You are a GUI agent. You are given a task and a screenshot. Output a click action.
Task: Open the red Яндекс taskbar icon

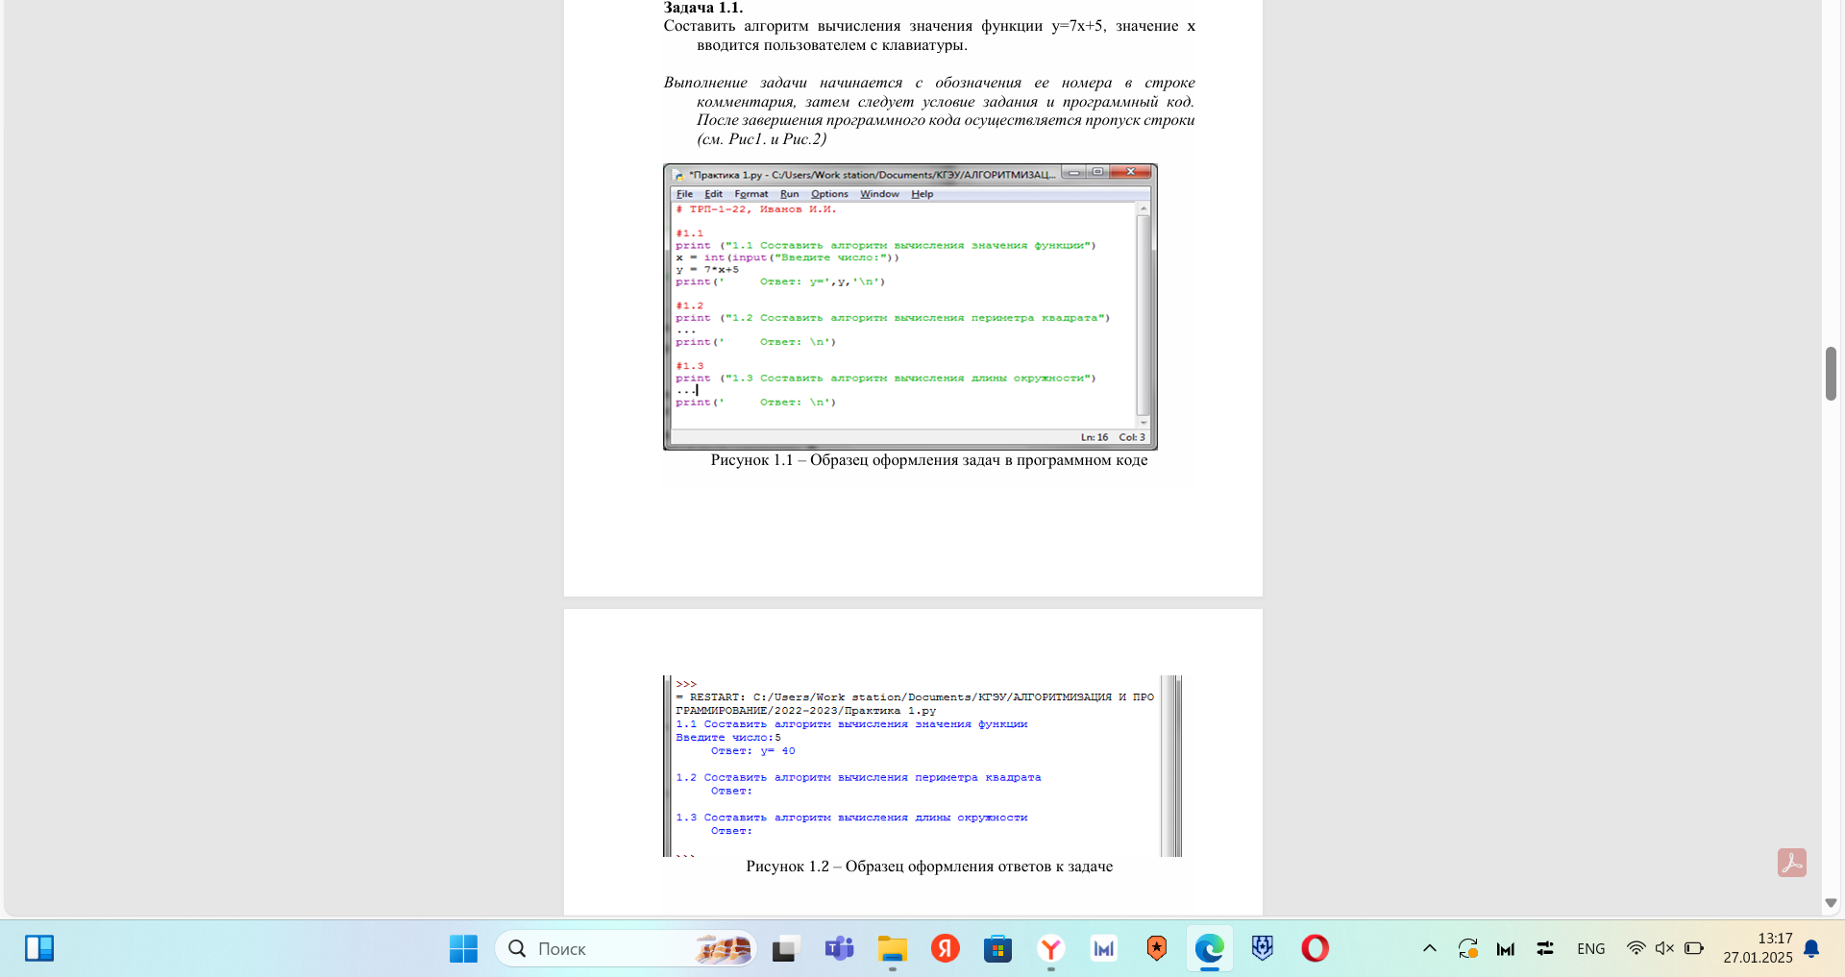(946, 949)
